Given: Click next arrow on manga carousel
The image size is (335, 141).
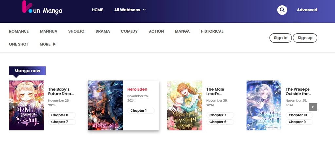Looking at the screenshot, I should (x=313, y=107).
